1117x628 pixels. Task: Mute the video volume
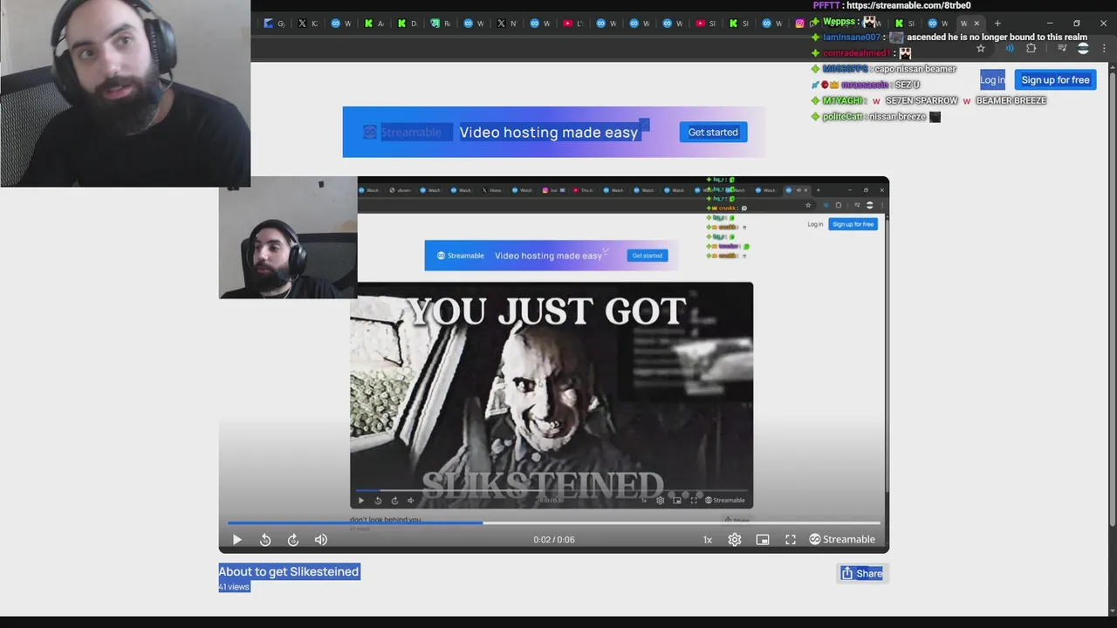click(x=321, y=540)
